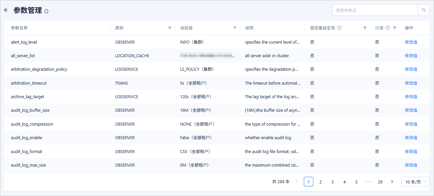
Task: Open the filter icon in the 当前值 column
Action: tap(235, 28)
